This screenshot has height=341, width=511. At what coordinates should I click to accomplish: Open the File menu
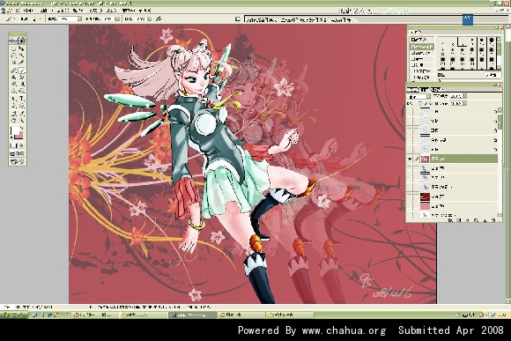13,11
